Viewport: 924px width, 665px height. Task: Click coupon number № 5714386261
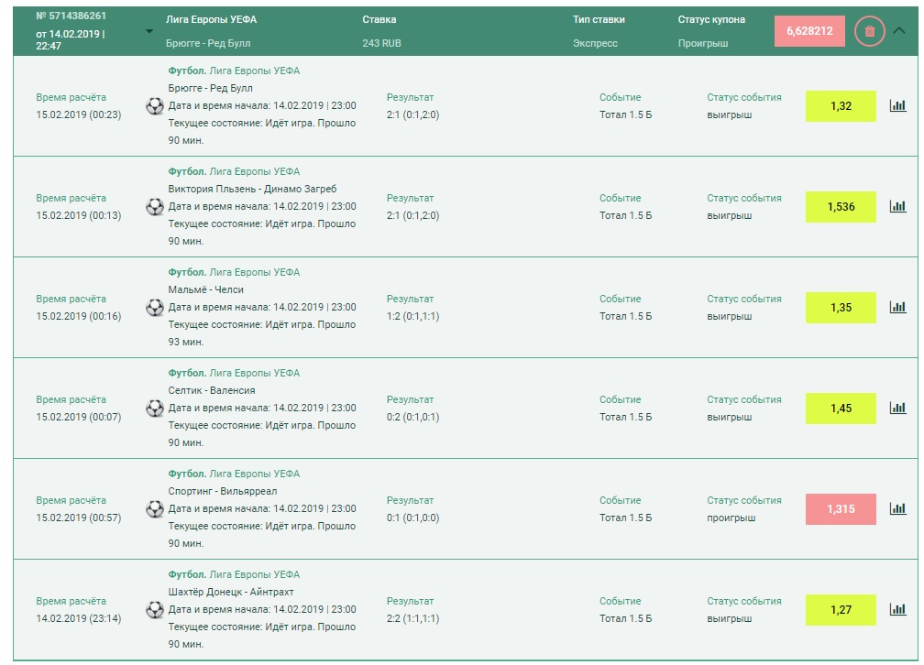[71, 16]
